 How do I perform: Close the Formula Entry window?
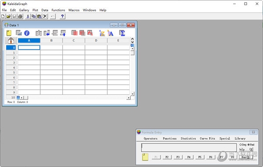tap(253, 132)
